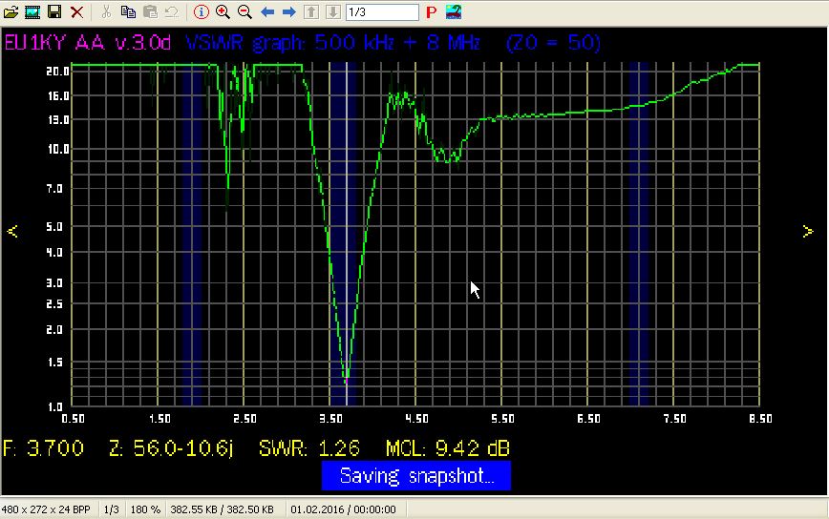Click the yellow right chevron beside the graph
The width and height of the screenshot is (829, 519).
point(808,231)
